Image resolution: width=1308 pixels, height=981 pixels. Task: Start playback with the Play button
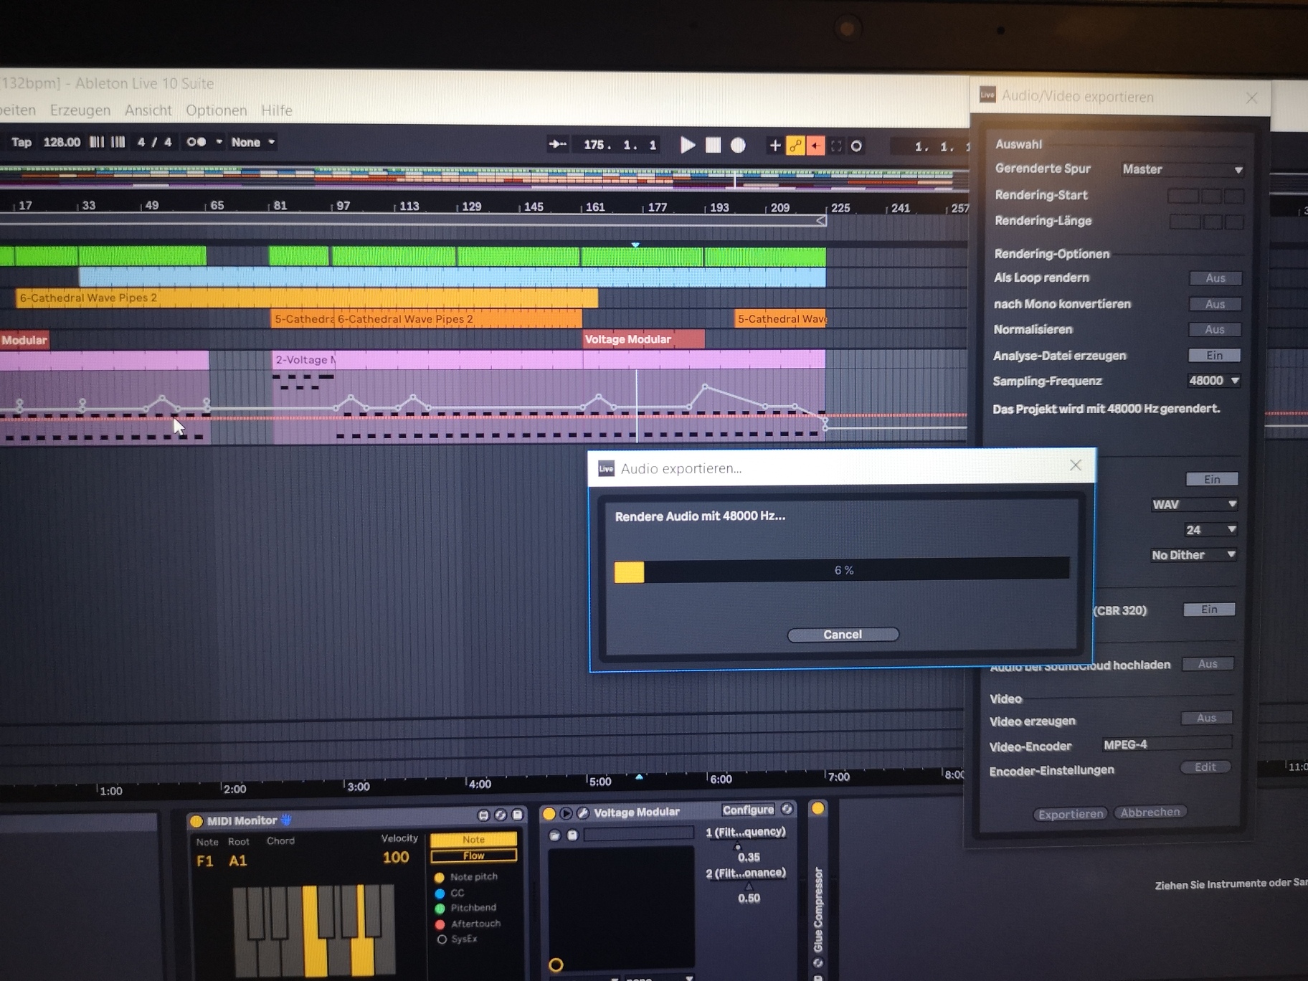click(687, 146)
